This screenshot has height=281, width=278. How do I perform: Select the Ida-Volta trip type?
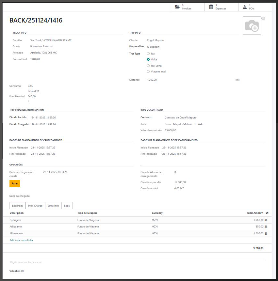148,66
